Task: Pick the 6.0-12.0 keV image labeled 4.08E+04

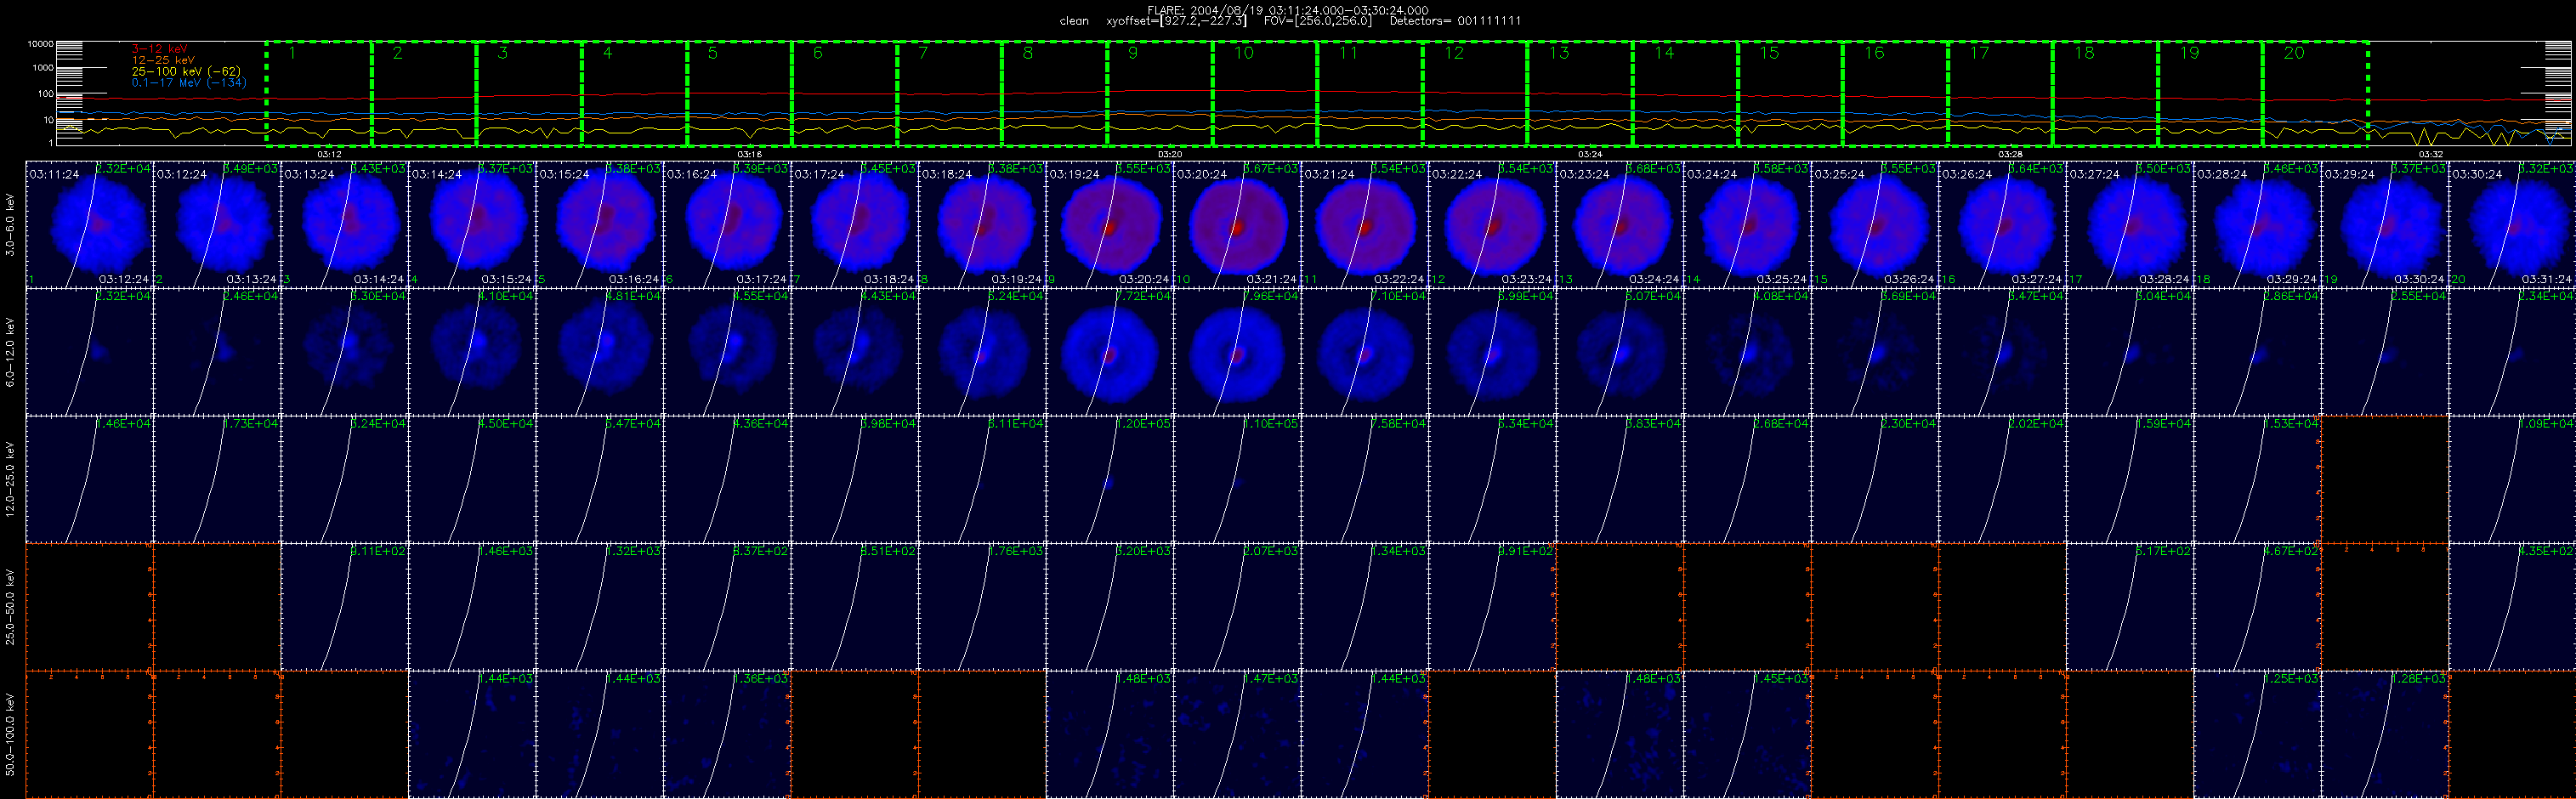Action: pyautogui.click(x=1747, y=352)
